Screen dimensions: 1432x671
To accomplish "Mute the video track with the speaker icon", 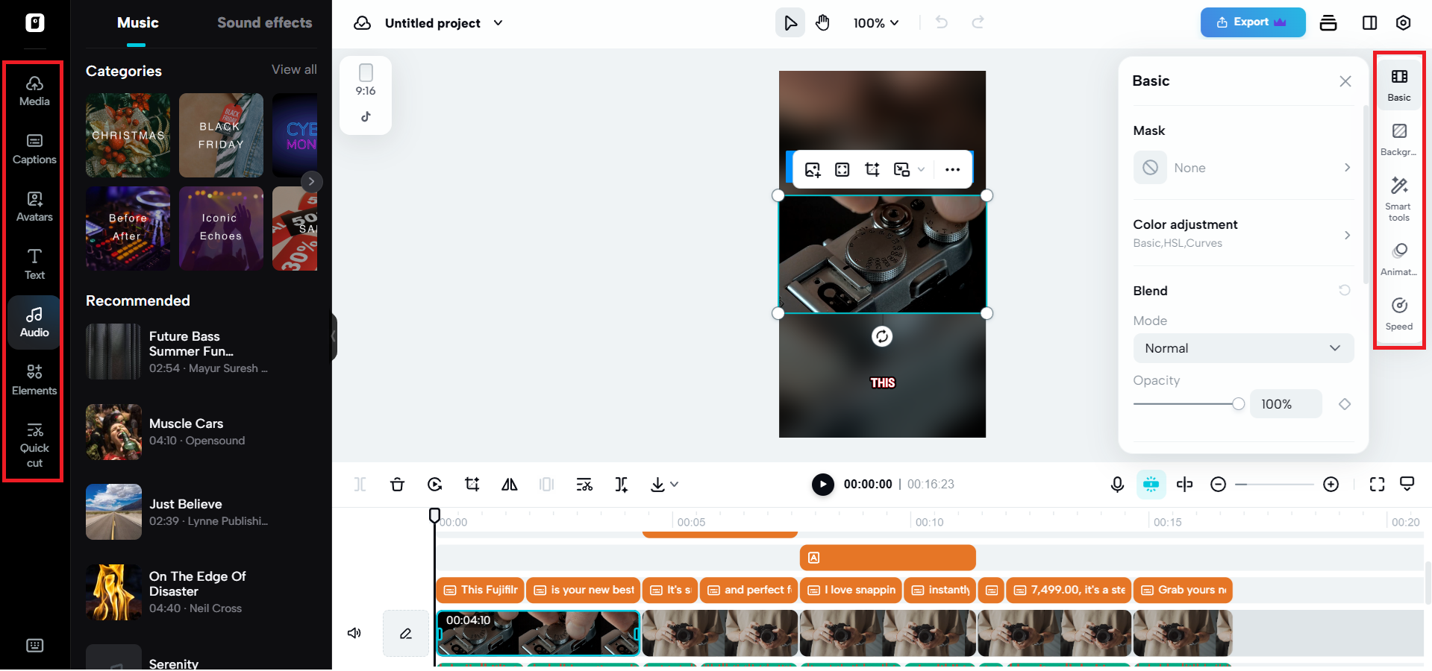I will (x=354, y=633).
